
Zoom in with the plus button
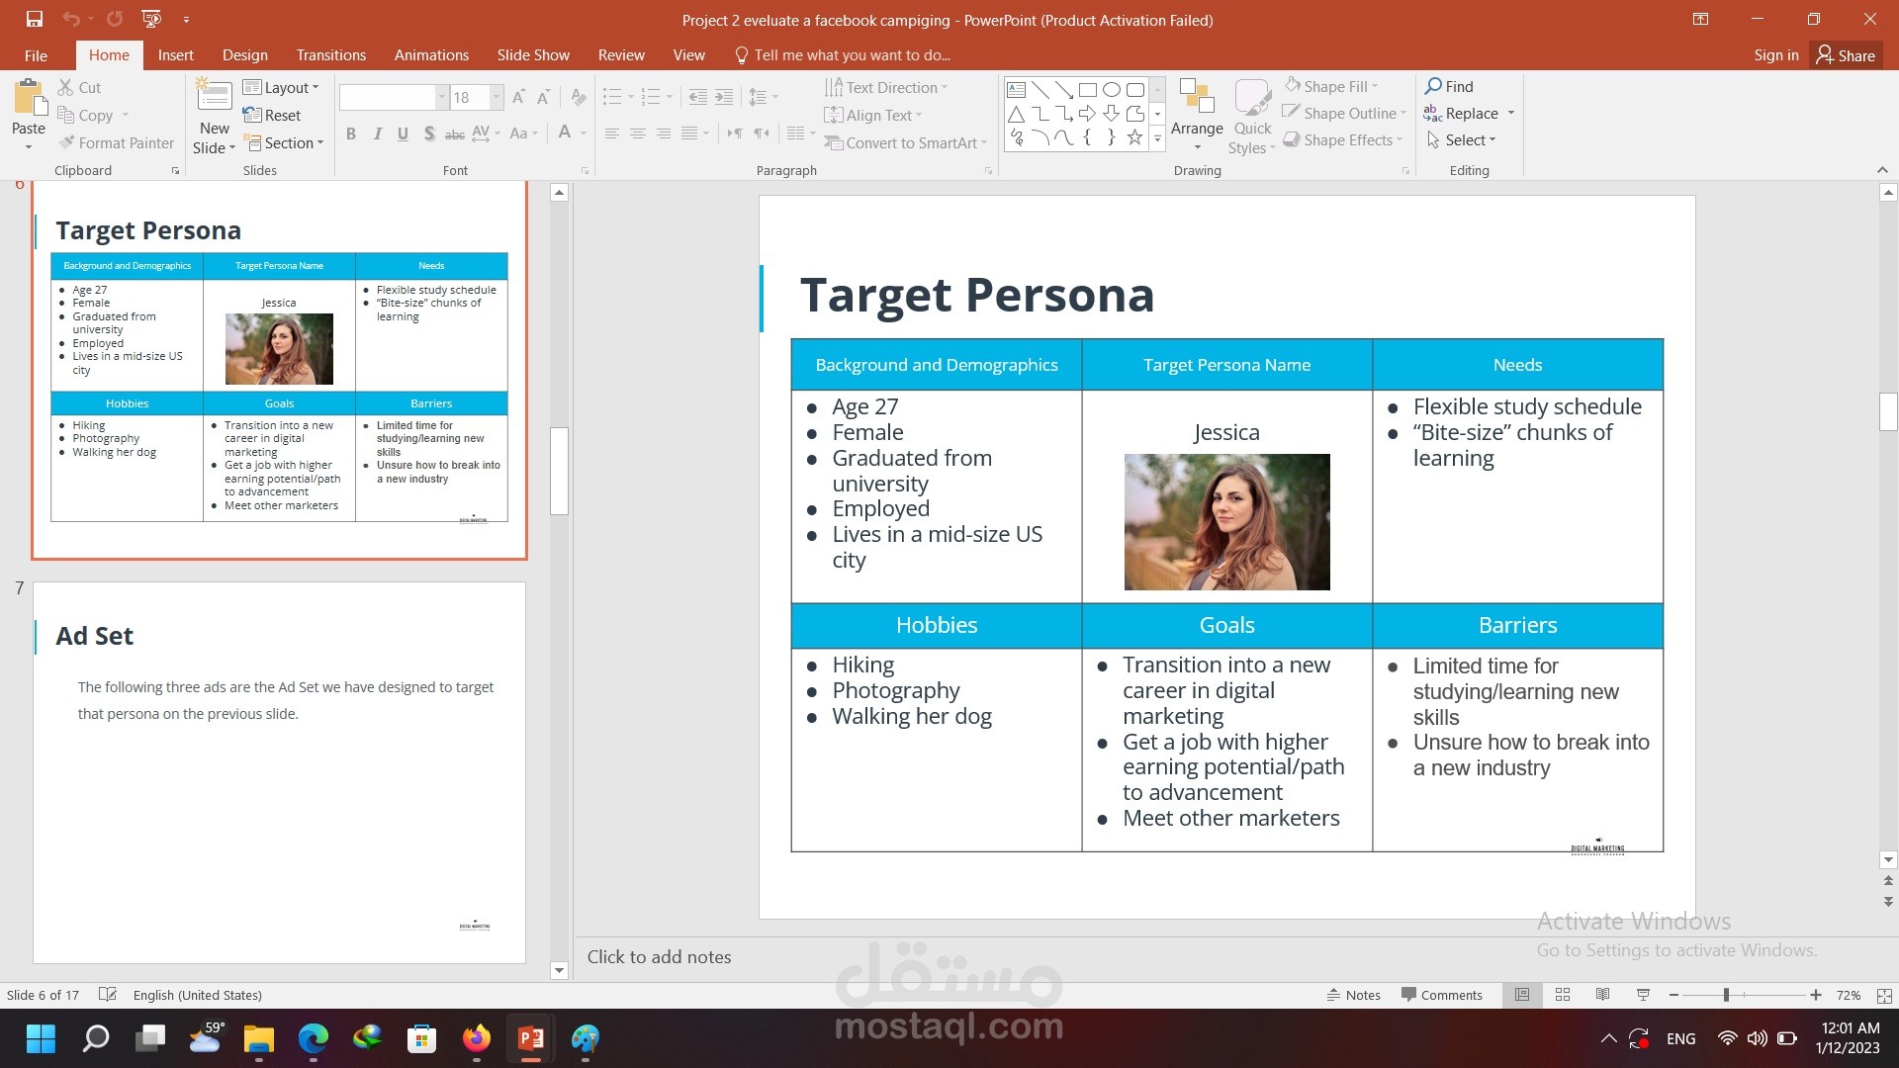pyautogui.click(x=1816, y=995)
